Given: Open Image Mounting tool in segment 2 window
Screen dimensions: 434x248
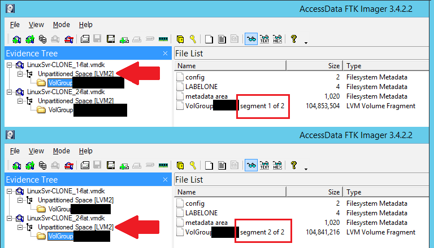Looking at the screenshot, I should tap(42, 165).
